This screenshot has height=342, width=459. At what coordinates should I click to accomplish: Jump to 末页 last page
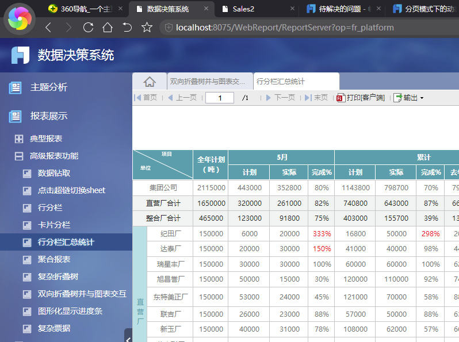pyautogui.click(x=316, y=98)
